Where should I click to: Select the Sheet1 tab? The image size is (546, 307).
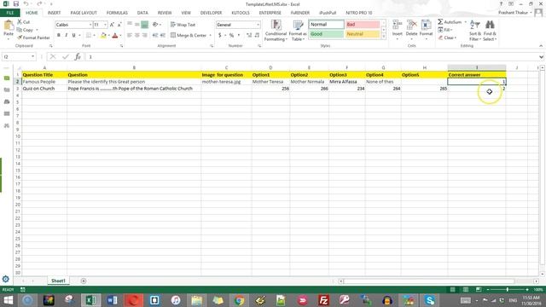58,281
